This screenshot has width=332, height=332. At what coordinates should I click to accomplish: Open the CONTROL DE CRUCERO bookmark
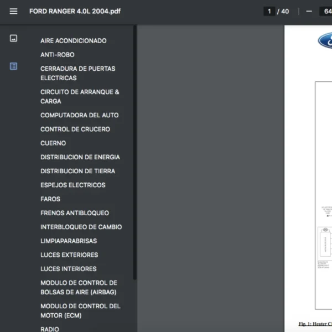pos(75,129)
